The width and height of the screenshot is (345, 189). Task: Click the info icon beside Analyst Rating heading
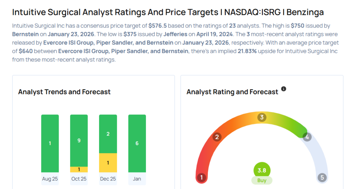tap(284, 89)
